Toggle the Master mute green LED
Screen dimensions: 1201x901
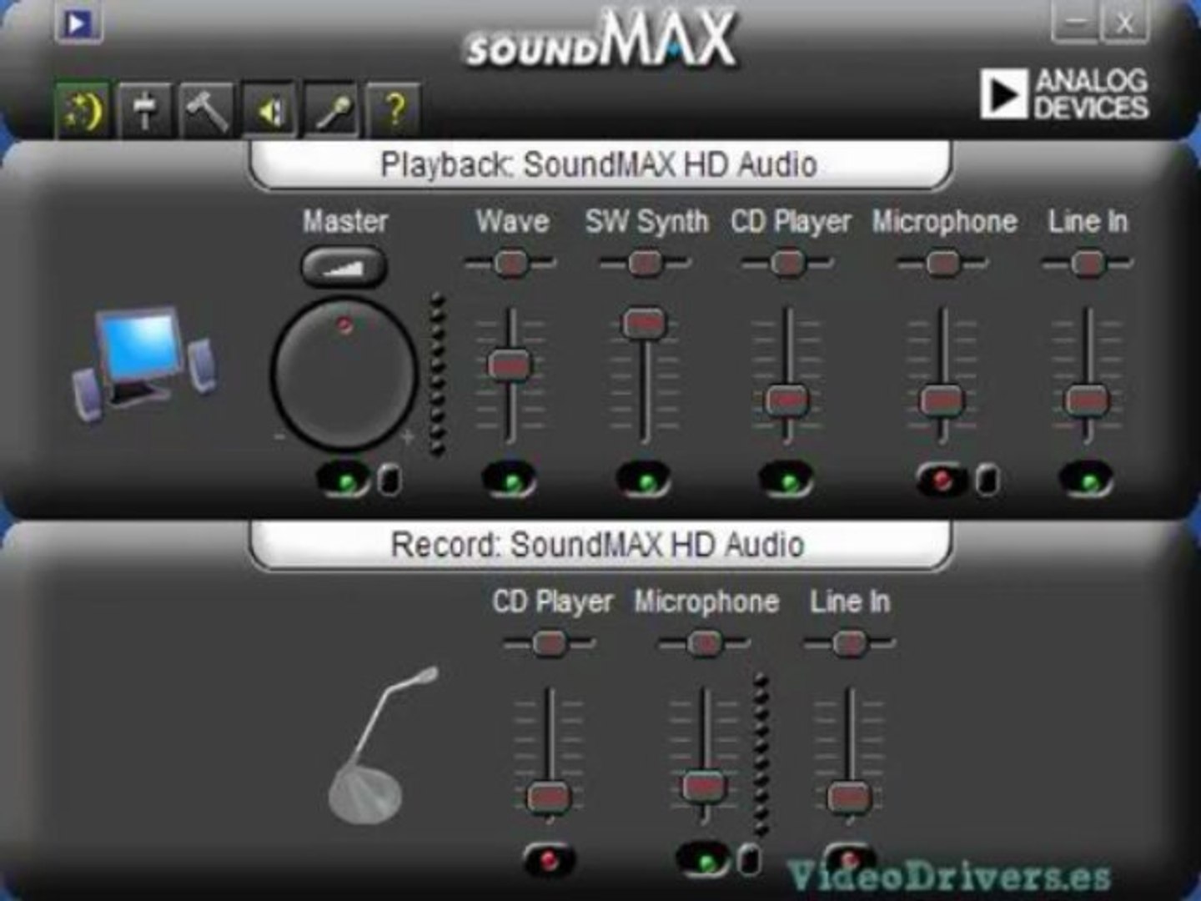344,481
